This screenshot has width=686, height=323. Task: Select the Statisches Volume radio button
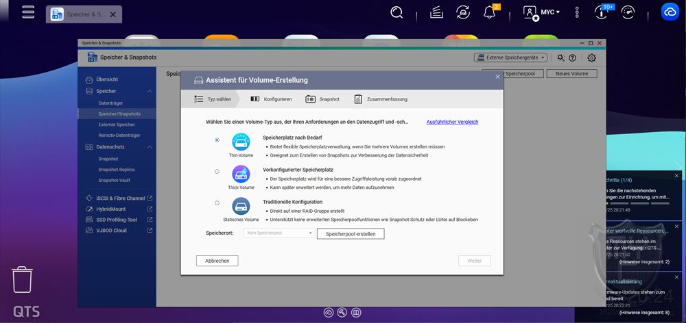(217, 203)
